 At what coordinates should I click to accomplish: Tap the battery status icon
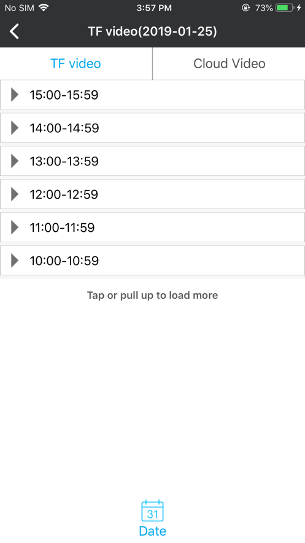pos(285,7)
